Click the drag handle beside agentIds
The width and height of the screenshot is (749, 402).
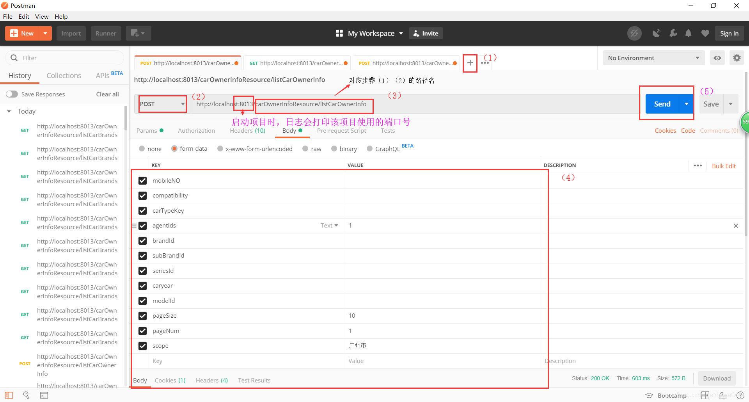[134, 226]
